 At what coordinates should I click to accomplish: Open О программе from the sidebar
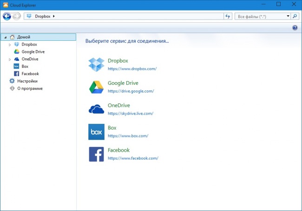30,89
